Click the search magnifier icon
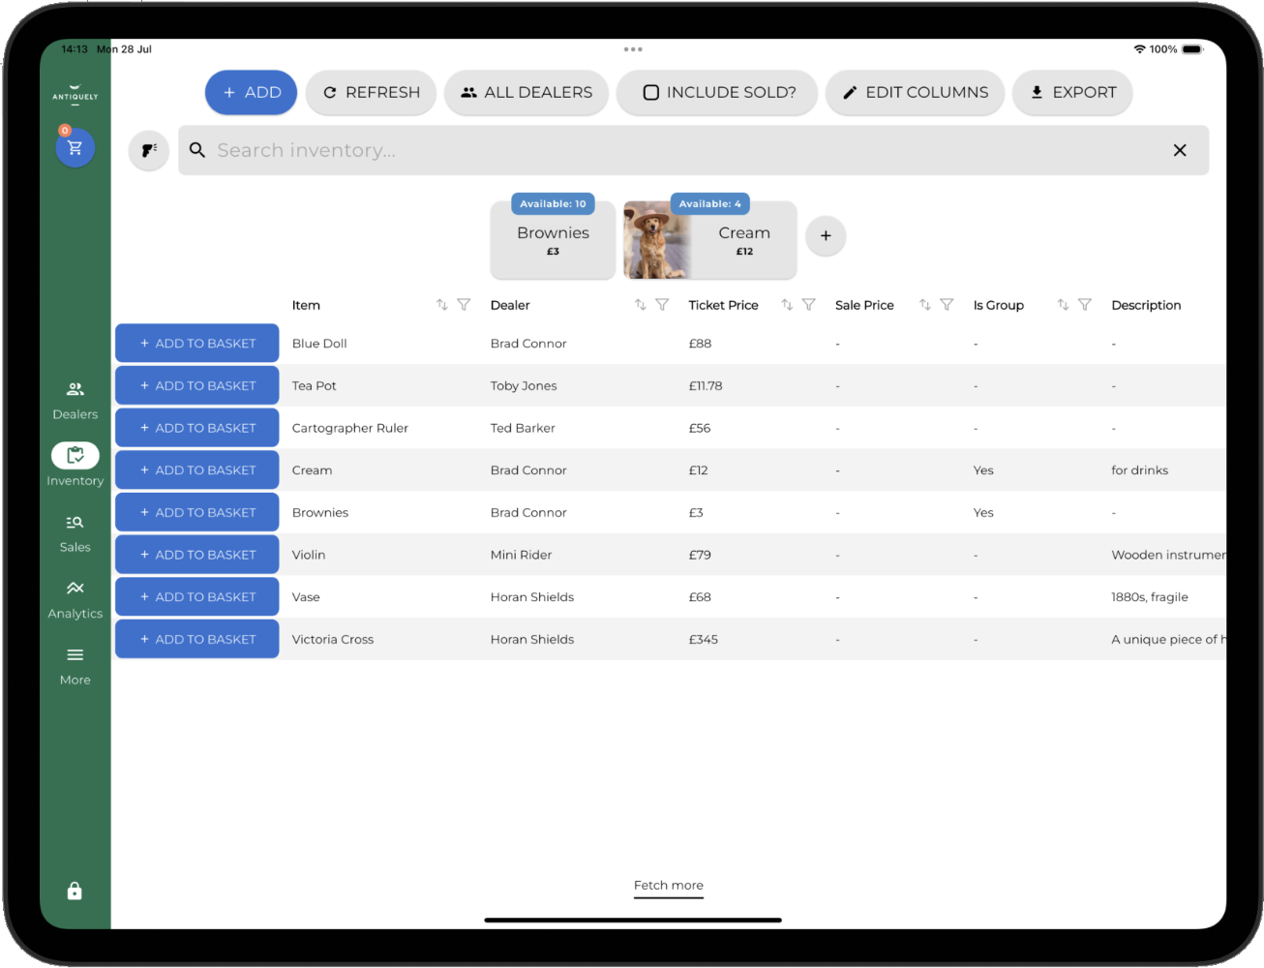Image resolution: width=1264 pixels, height=968 pixels. click(197, 150)
